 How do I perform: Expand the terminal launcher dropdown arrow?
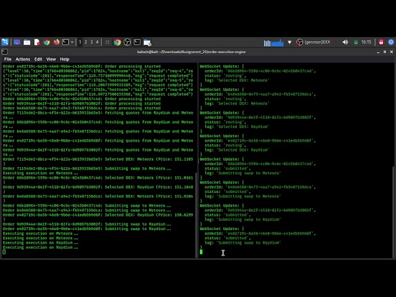pos(72,42)
